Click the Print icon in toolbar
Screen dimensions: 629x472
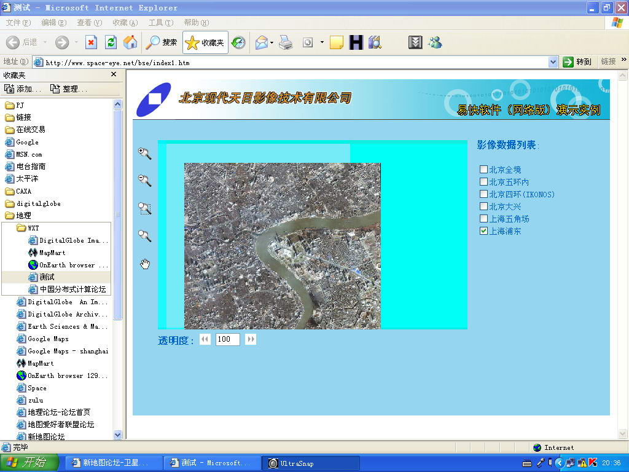286,42
